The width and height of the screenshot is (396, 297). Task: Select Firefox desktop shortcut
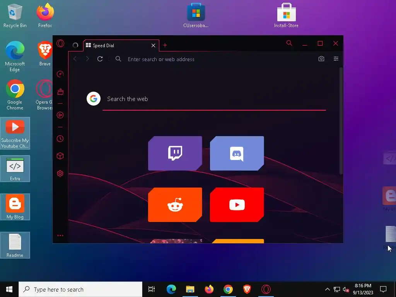pyautogui.click(x=45, y=15)
